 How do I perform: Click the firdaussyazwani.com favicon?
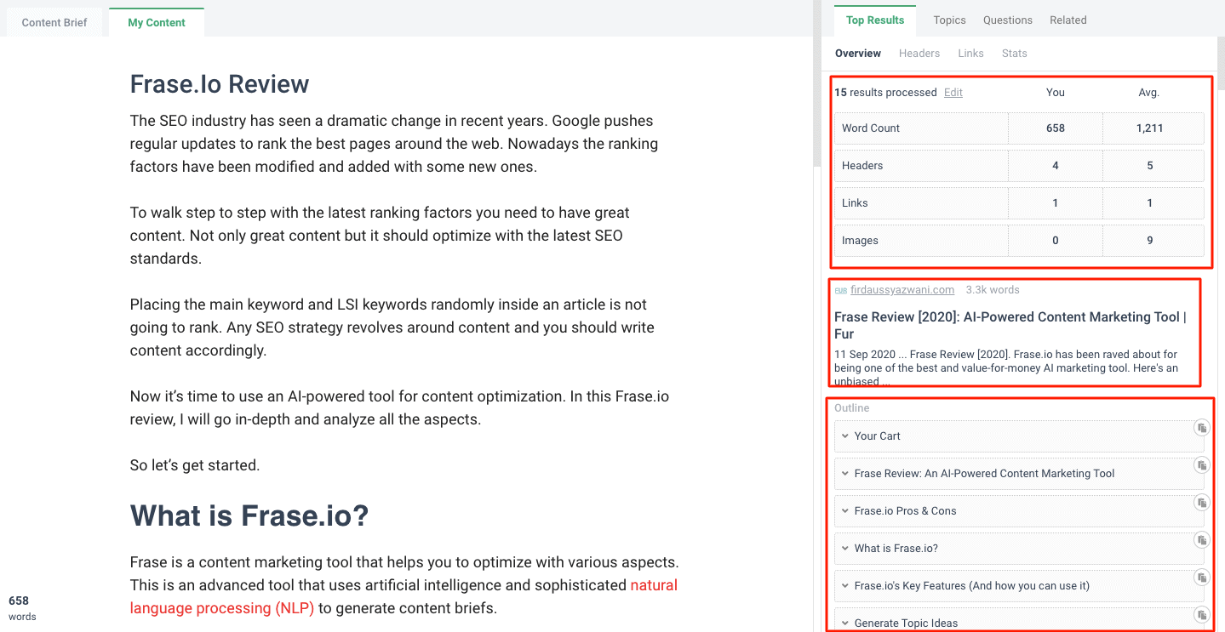[x=840, y=290]
